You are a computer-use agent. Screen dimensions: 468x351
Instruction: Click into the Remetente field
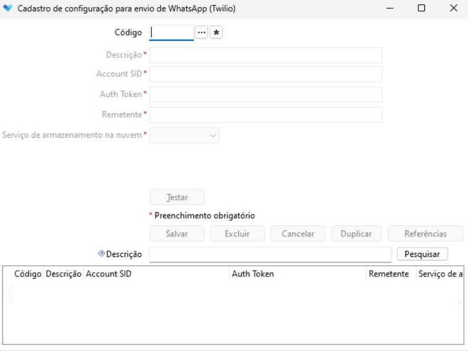point(266,115)
